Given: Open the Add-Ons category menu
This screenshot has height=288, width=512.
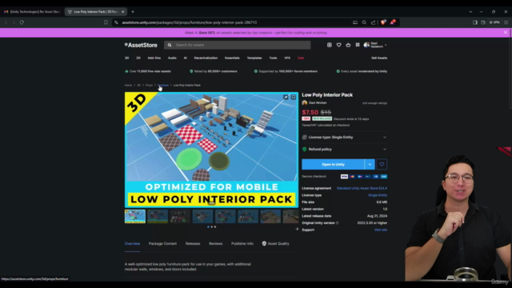Looking at the screenshot, I should 154,58.
